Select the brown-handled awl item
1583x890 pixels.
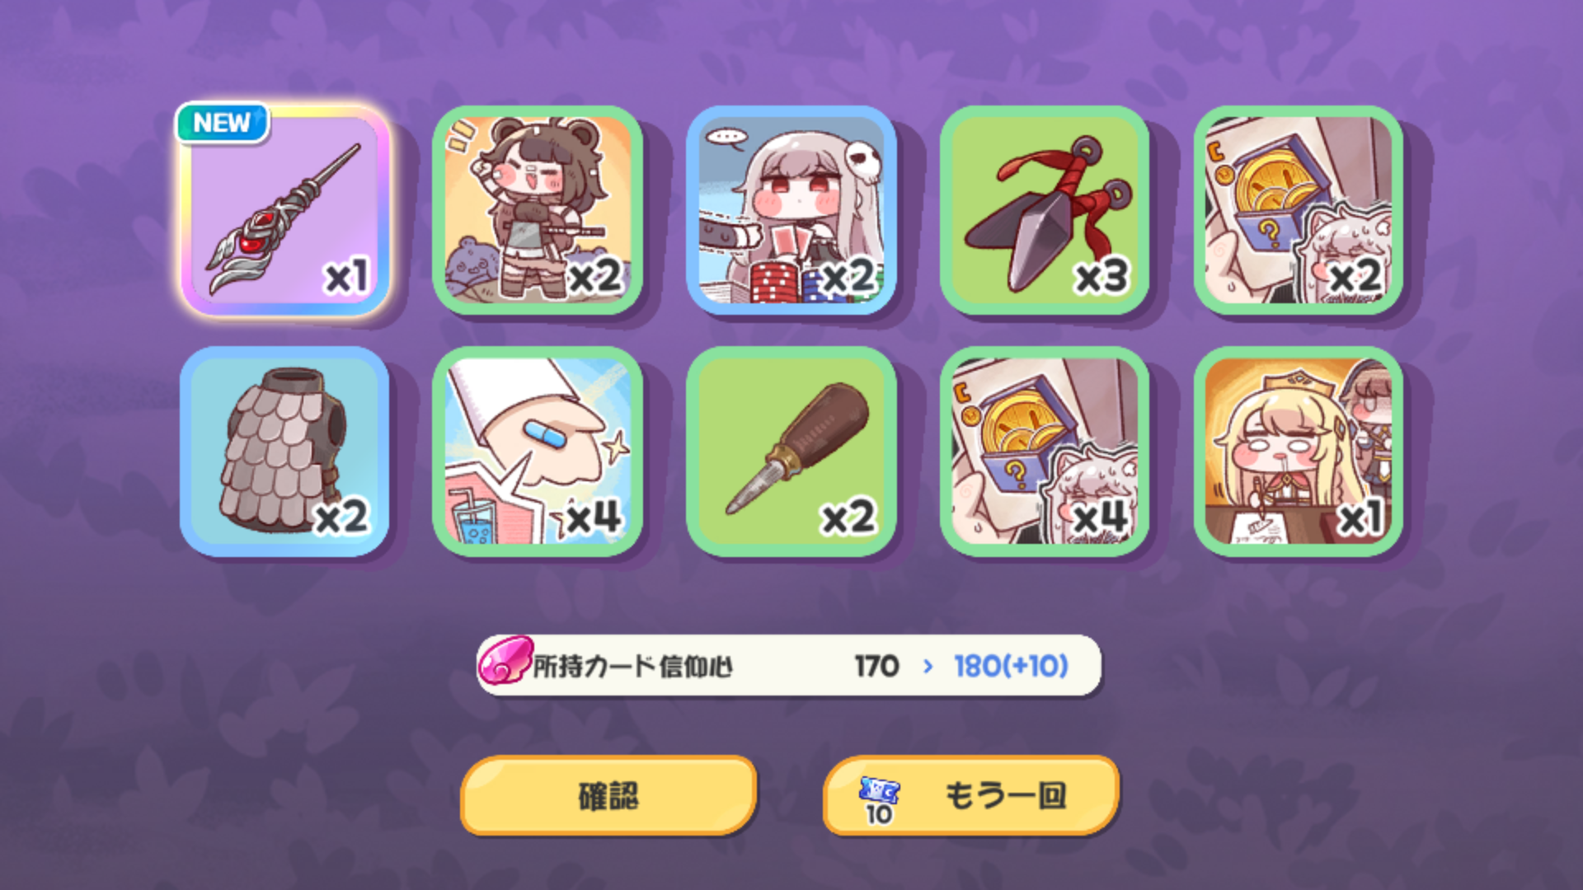791,452
